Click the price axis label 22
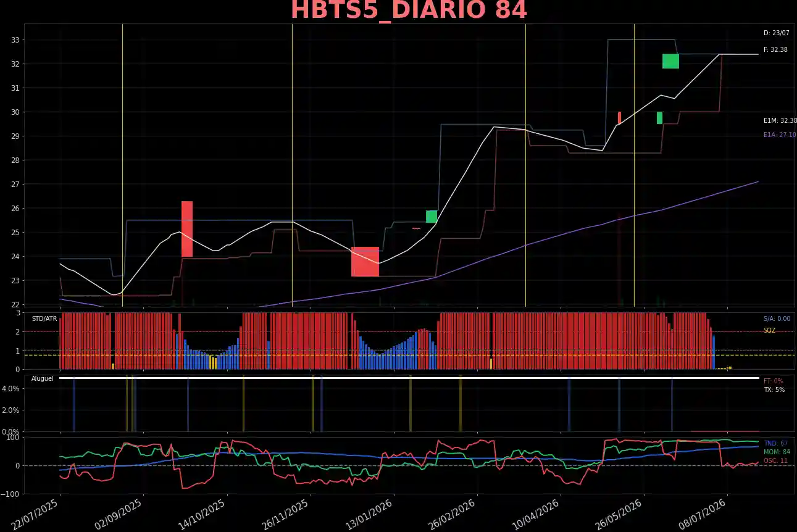797x532 pixels. (15, 305)
